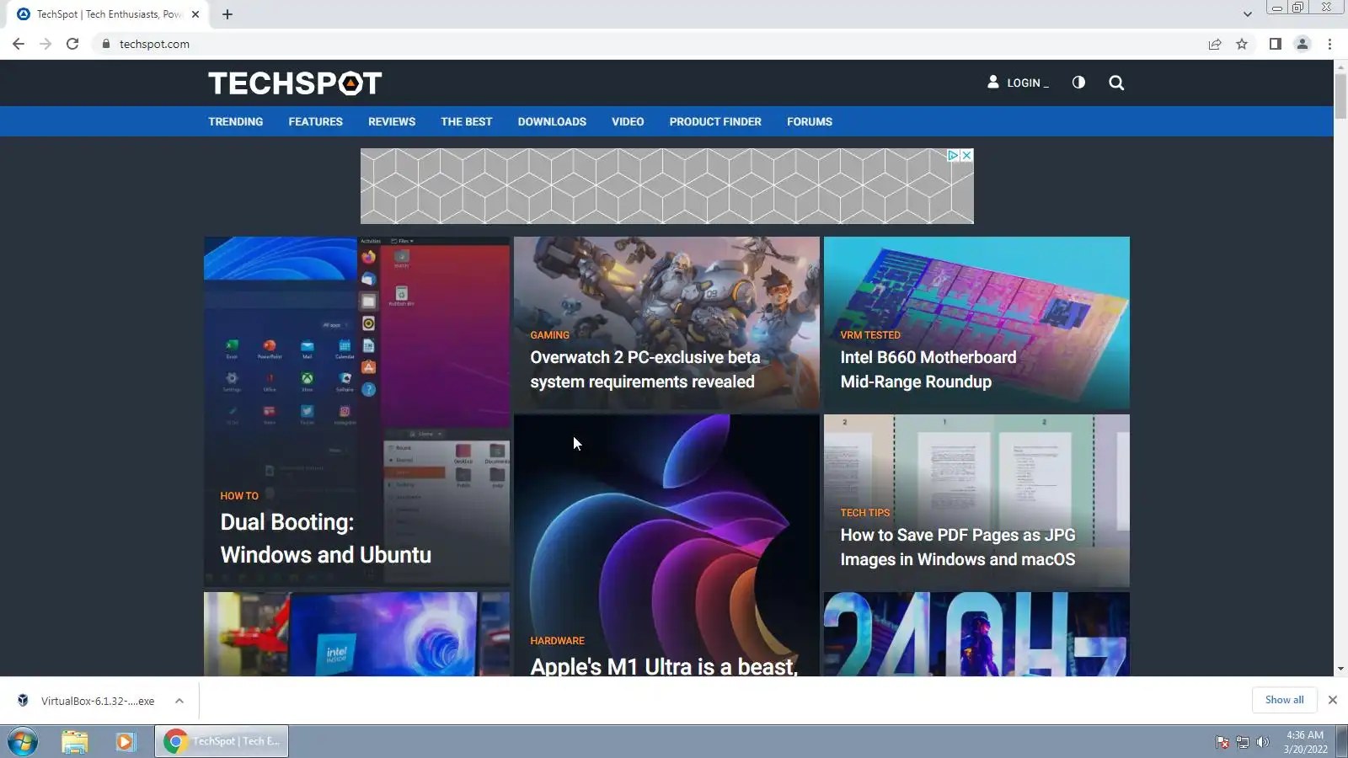Close the banner advertisement
The height and width of the screenshot is (758, 1348).
[x=967, y=156]
